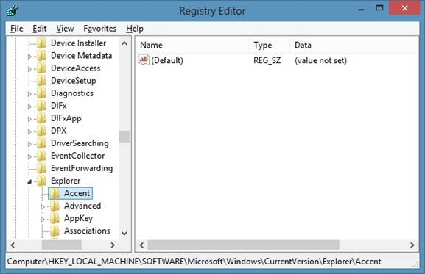The image size is (425, 274).
Task: Click the ab string value icon for (Default)
Action: (144, 60)
